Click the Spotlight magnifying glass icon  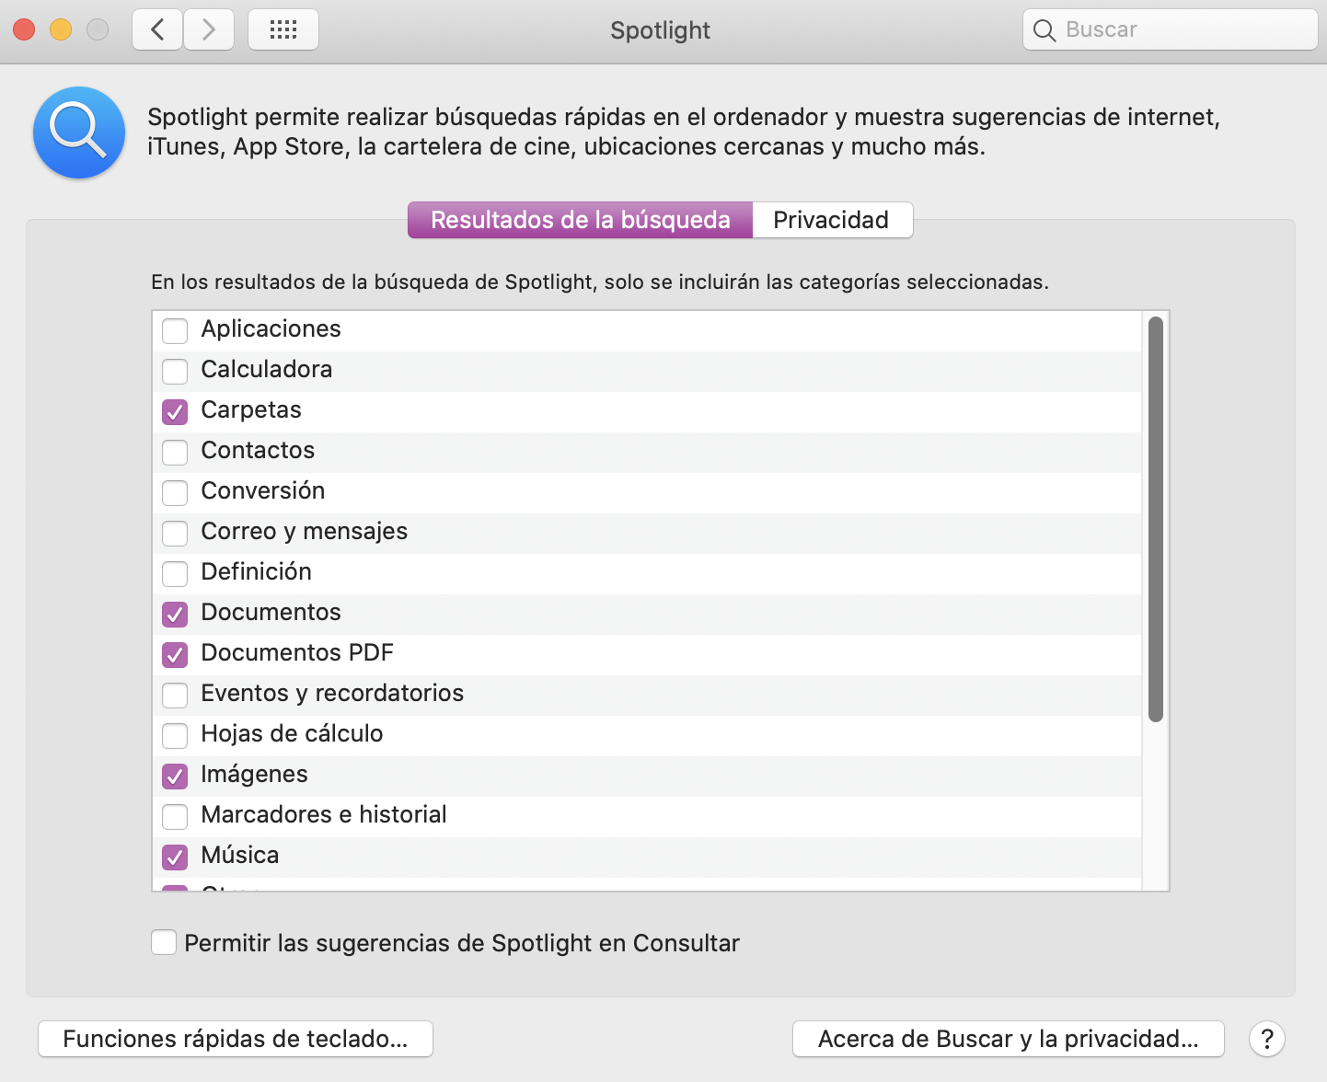(x=79, y=132)
